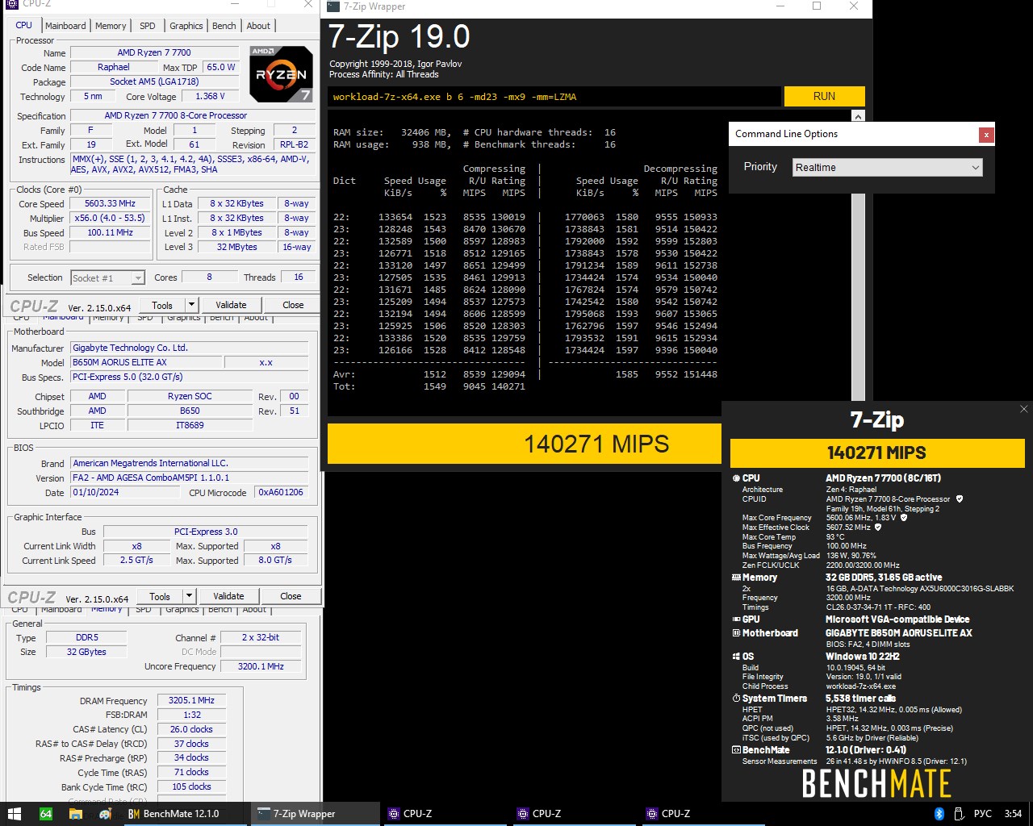This screenshot has height=826, width=1033.
Task: Click the CPU section icon in BenchMate panel
Action: click(x=736, y=478)
